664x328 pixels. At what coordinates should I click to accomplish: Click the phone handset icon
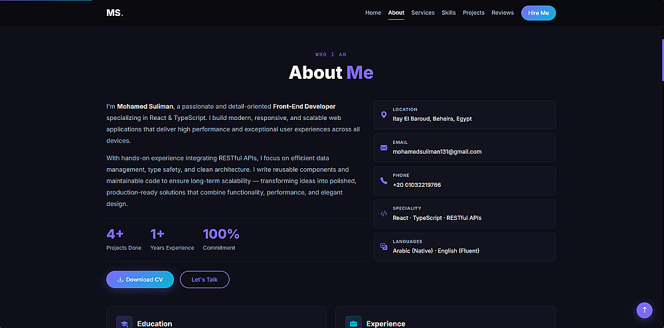(384, 180)
